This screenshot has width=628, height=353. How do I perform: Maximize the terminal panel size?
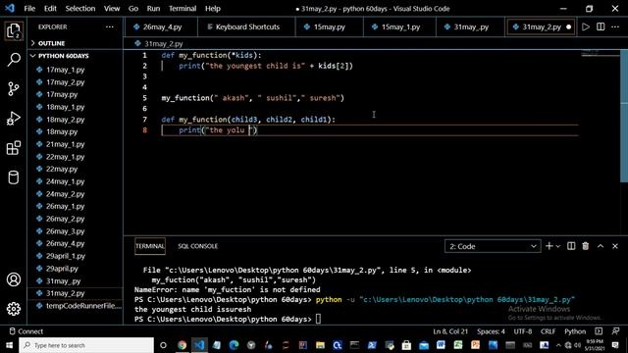[x=601, y=246]
